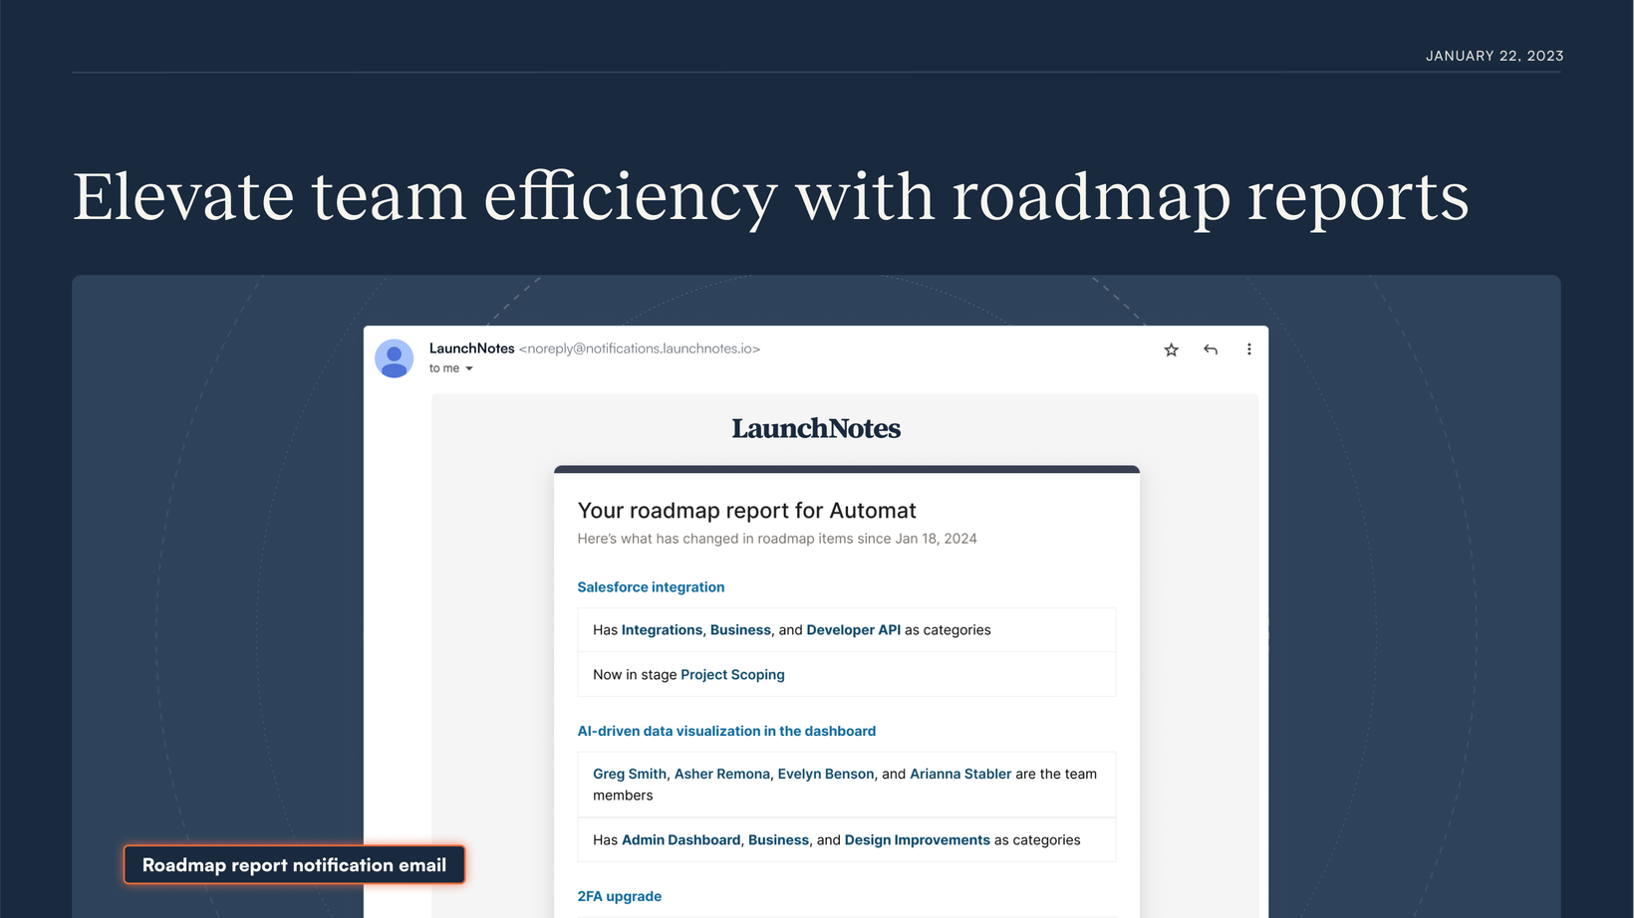The width and height of the screenshot is (1634, 918).
Task: Click the noreply@notifications.launchnotes.io address
Action: (640, 348)
